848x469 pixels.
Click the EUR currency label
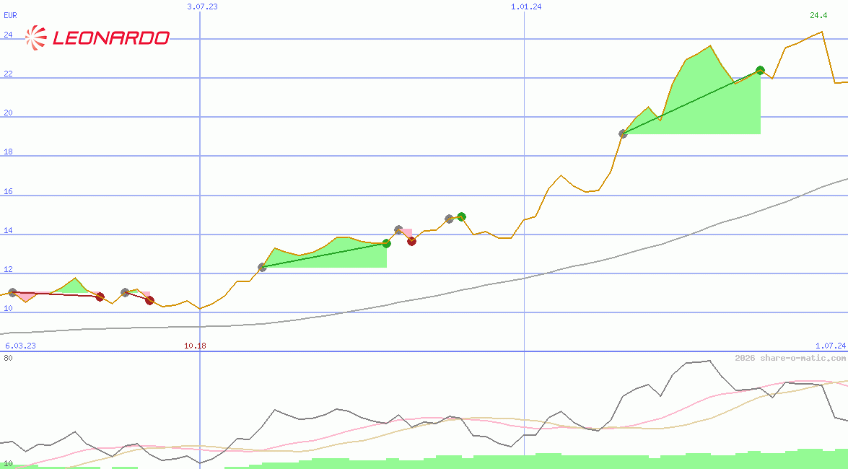point(11,15)
